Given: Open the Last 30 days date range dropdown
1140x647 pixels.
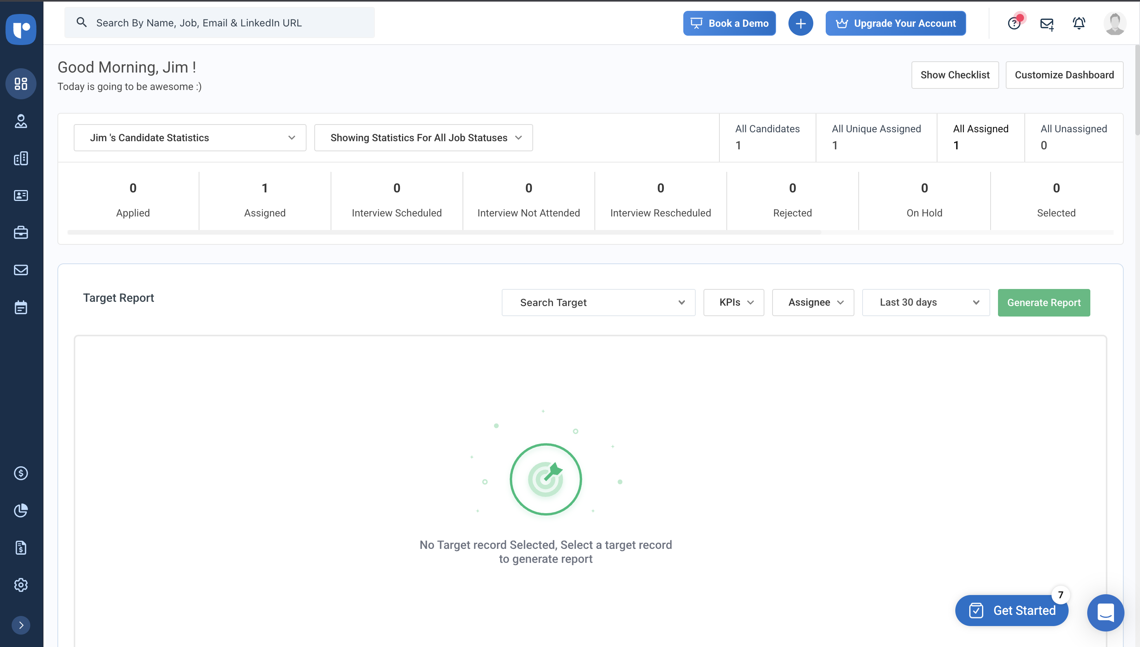Looking at the screenshot, I should coord(925,302).
